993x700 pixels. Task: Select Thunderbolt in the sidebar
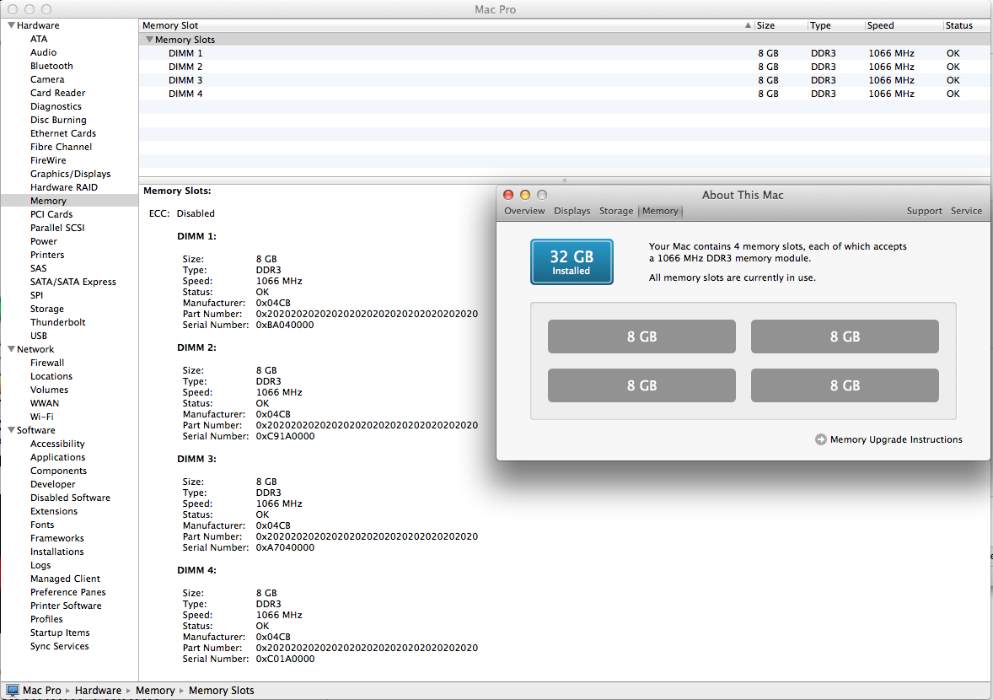click(x=57, y=322)
